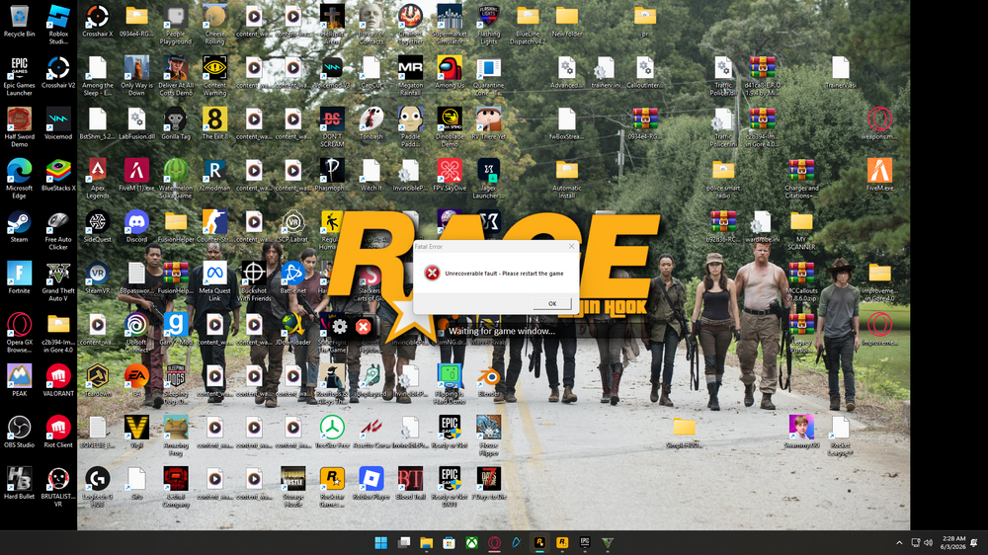The image size is (988, 555).
Task: Select the Steam desktop icon
Action: pos(20,227)
